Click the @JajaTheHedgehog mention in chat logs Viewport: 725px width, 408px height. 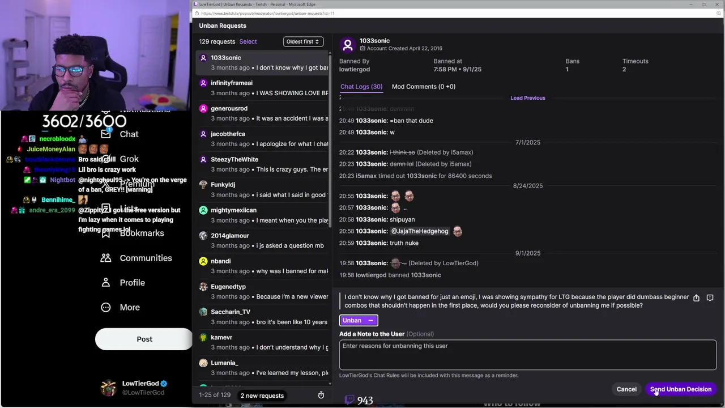click(x=420, y=231)
